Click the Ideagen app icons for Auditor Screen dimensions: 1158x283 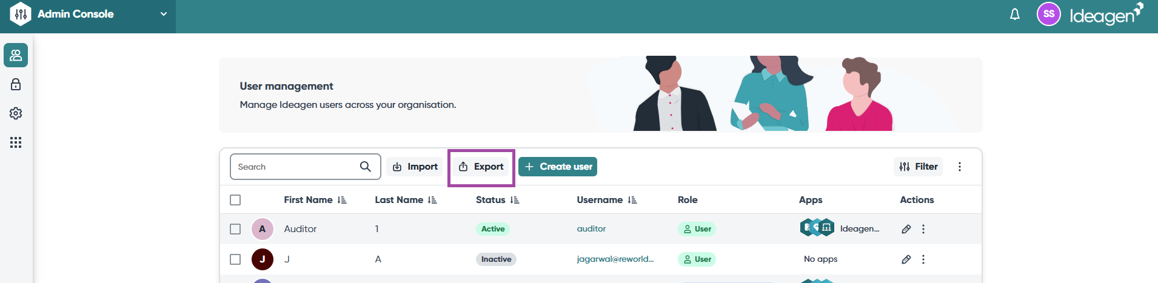coord(817,228)
